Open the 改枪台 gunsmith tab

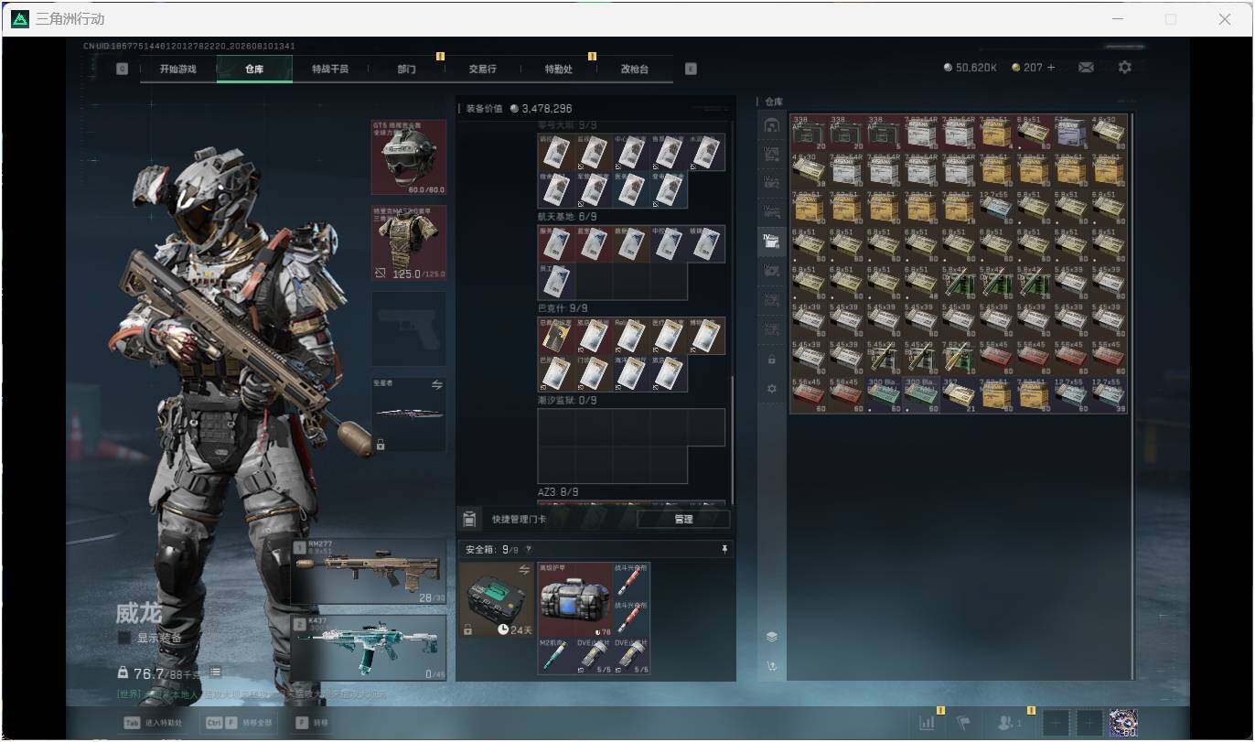634,69
